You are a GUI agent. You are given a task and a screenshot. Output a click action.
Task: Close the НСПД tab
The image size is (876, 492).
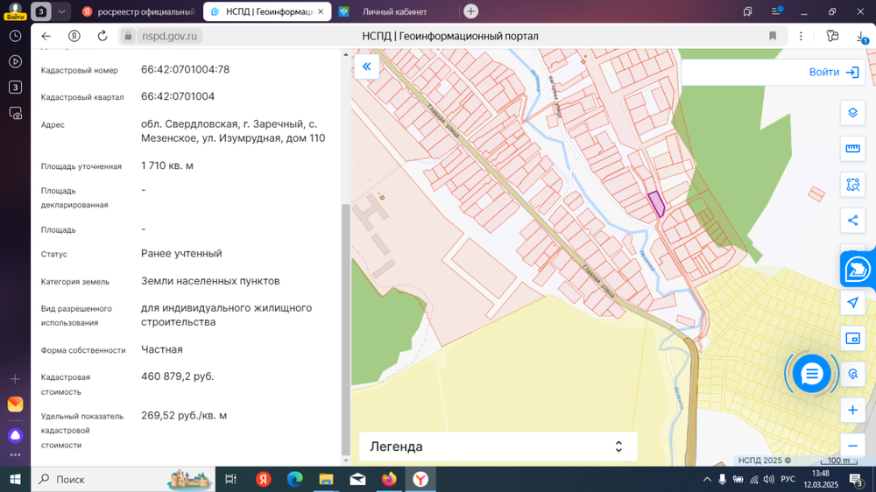pyautogui.click(x=321, y=11)
